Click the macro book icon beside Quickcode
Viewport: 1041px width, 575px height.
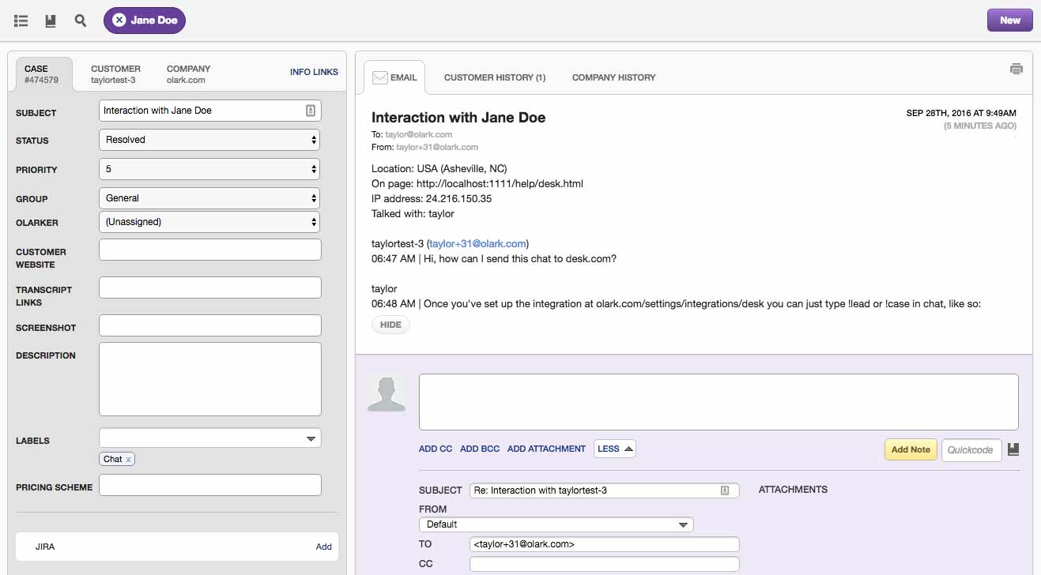(x=1013, y=449)
